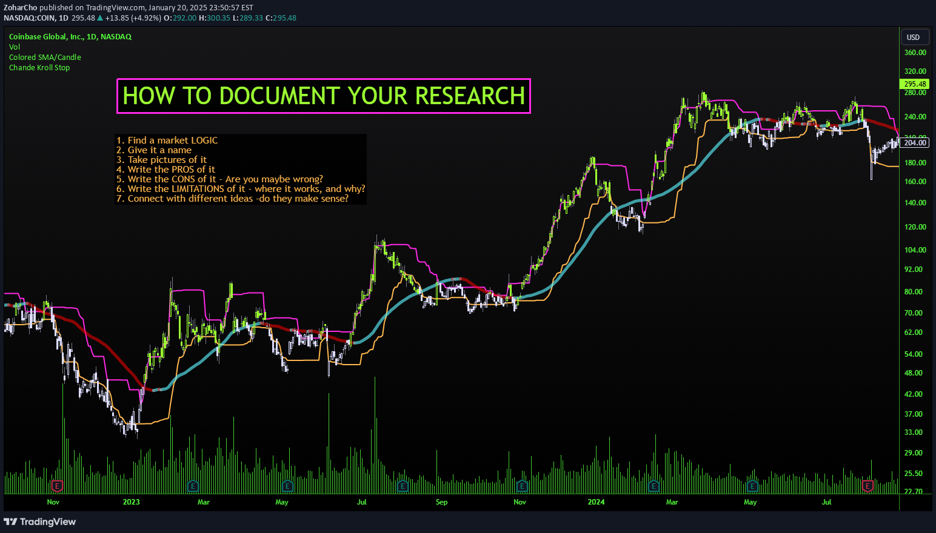The width and height of the screenshot is (936, 533).
Task: Click the 204.00 price label on the scale
Action: [915, 142]
